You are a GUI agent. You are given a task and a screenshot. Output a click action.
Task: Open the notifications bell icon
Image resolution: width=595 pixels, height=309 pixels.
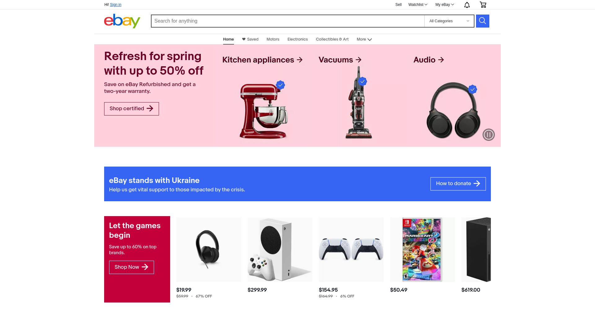[467, 5]
